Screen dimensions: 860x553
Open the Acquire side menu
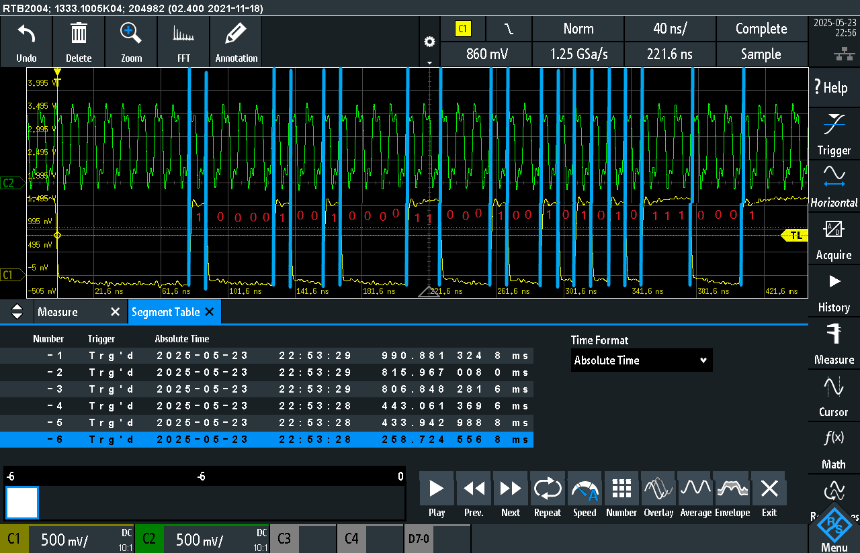(834, 240)
